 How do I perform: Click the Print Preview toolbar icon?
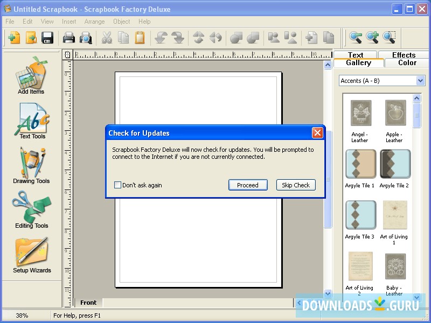tap(86, 38)
